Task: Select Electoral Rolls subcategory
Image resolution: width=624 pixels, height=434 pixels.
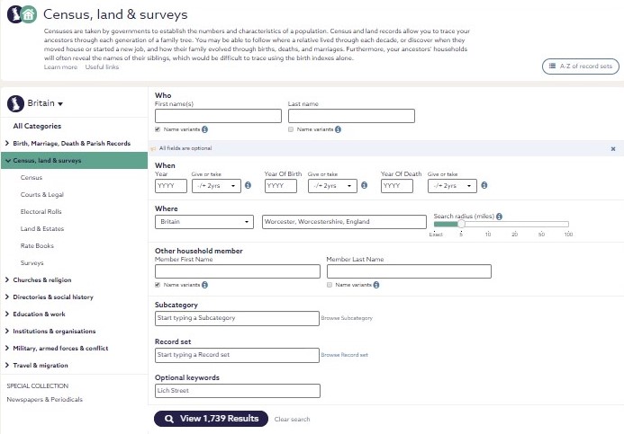Action: pos(41,212)
